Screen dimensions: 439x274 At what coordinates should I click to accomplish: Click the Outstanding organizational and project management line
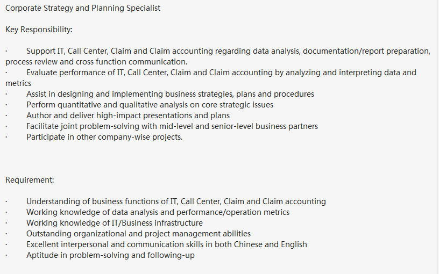pyautogui.click(x=138, y=234)
